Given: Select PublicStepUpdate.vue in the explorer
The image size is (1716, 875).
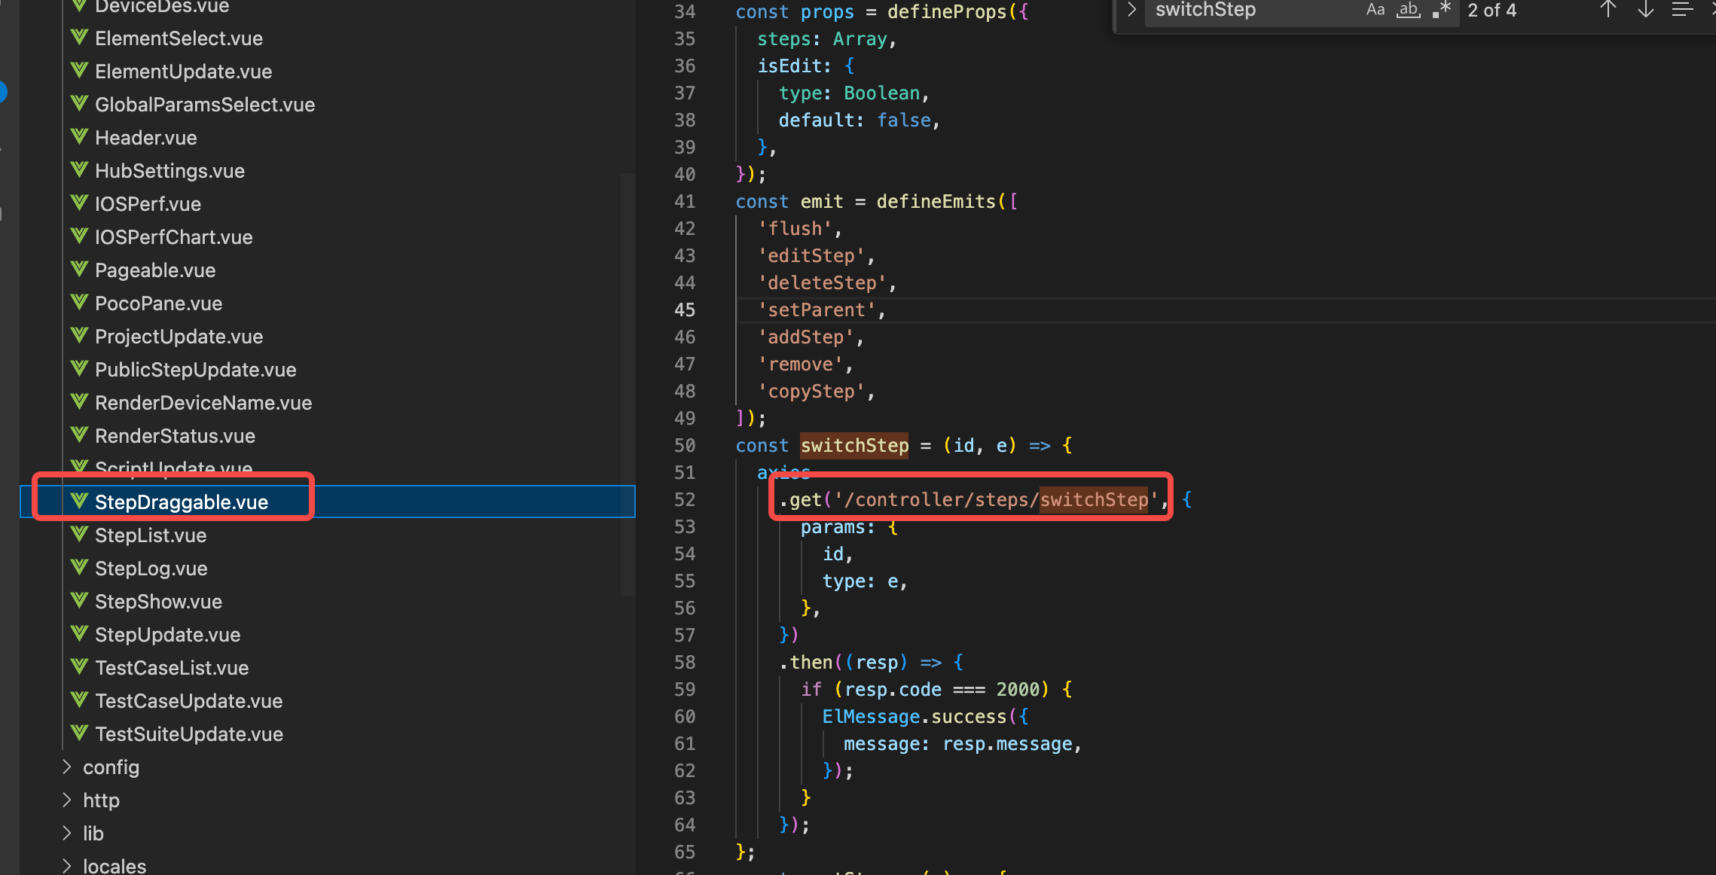Looking at the screenshot, I should 195,369.
